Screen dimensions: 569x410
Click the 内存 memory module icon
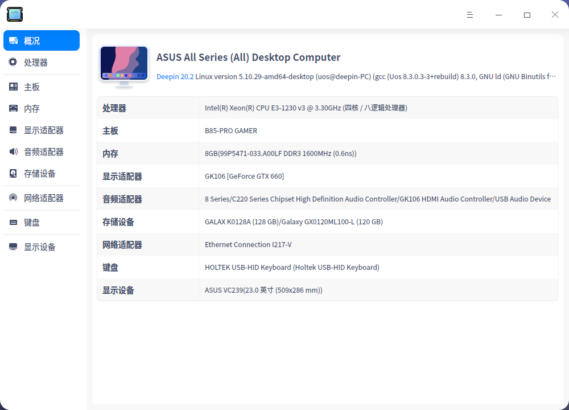[x=14, y=108]
